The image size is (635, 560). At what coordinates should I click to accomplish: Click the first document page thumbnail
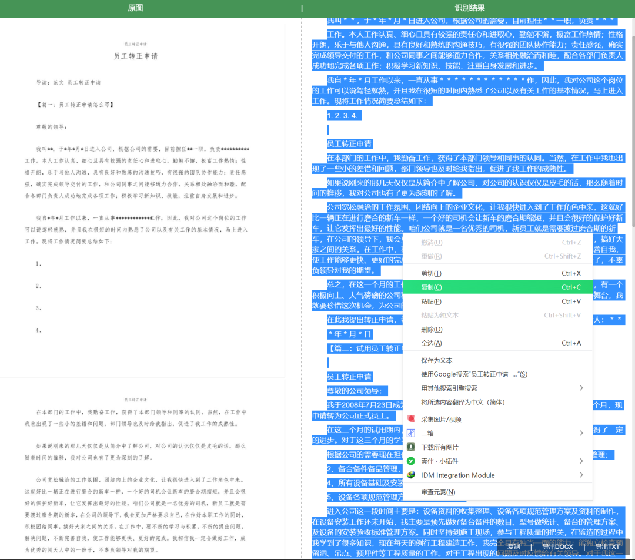point(142,199)
